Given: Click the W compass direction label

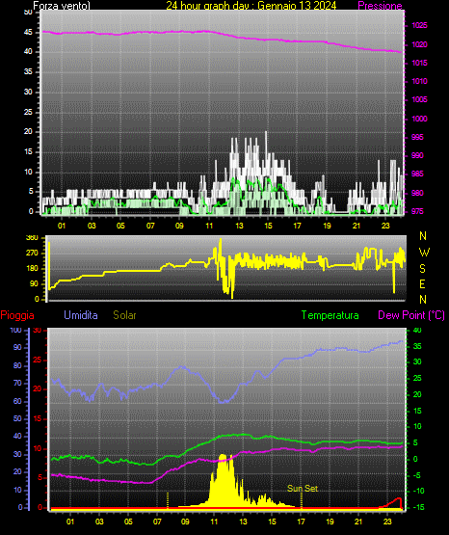Looking at the screenshot, I should [x=424, y=253].
